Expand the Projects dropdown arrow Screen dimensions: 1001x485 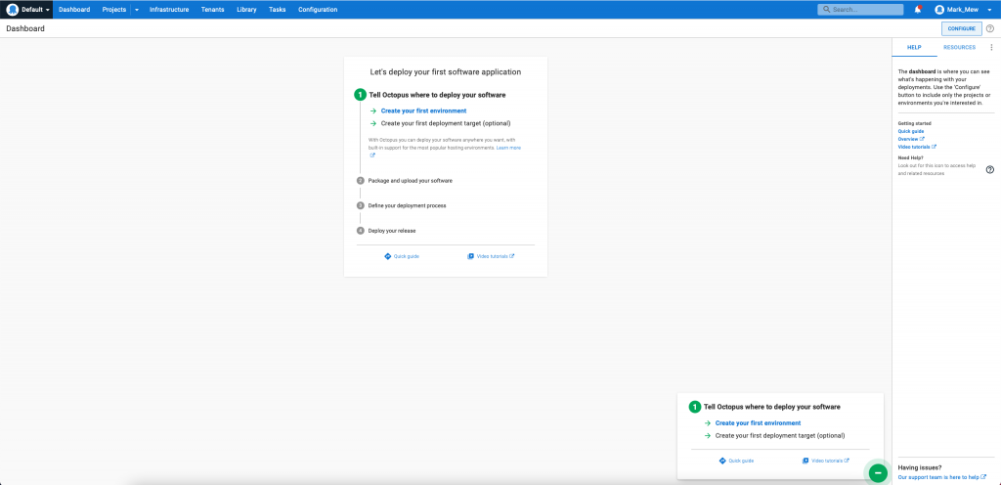(x=137, y=10)
